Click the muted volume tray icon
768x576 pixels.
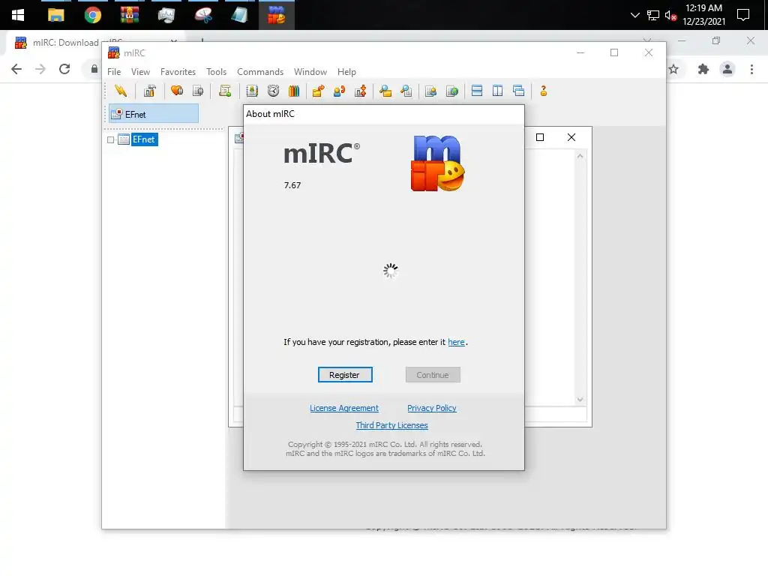[x=670, y=16]
